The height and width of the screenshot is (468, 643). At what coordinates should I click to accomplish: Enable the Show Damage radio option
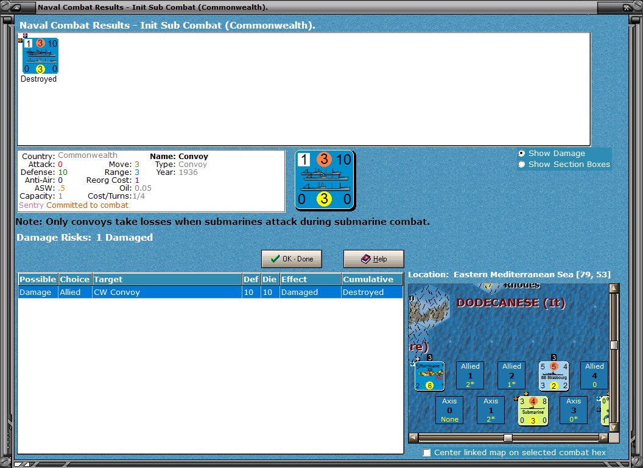point(521,153)
